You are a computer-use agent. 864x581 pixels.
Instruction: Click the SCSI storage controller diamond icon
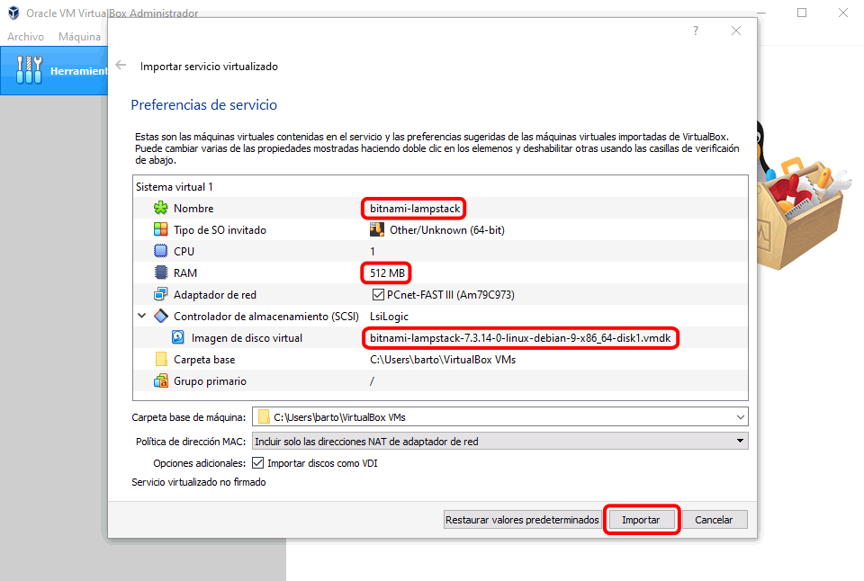point(161,316)
